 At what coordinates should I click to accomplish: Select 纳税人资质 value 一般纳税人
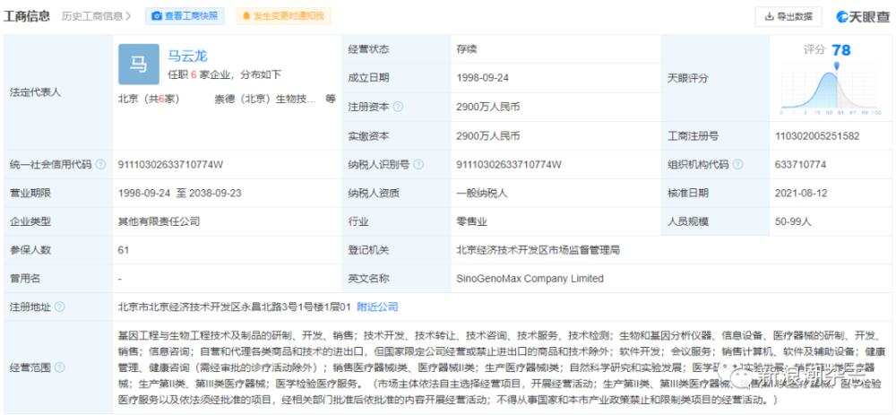[x=482, y=194]
